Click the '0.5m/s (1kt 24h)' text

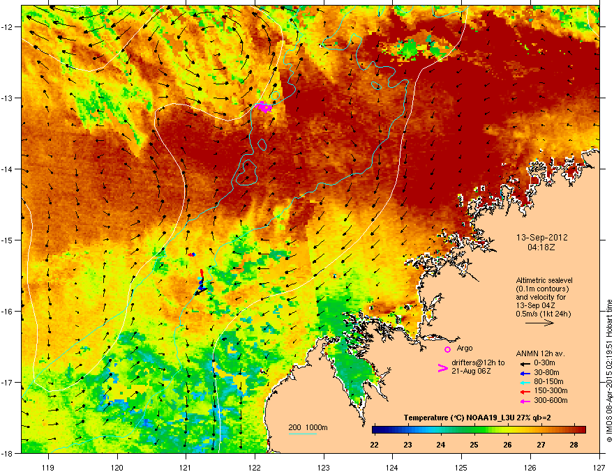coord(543,314)
